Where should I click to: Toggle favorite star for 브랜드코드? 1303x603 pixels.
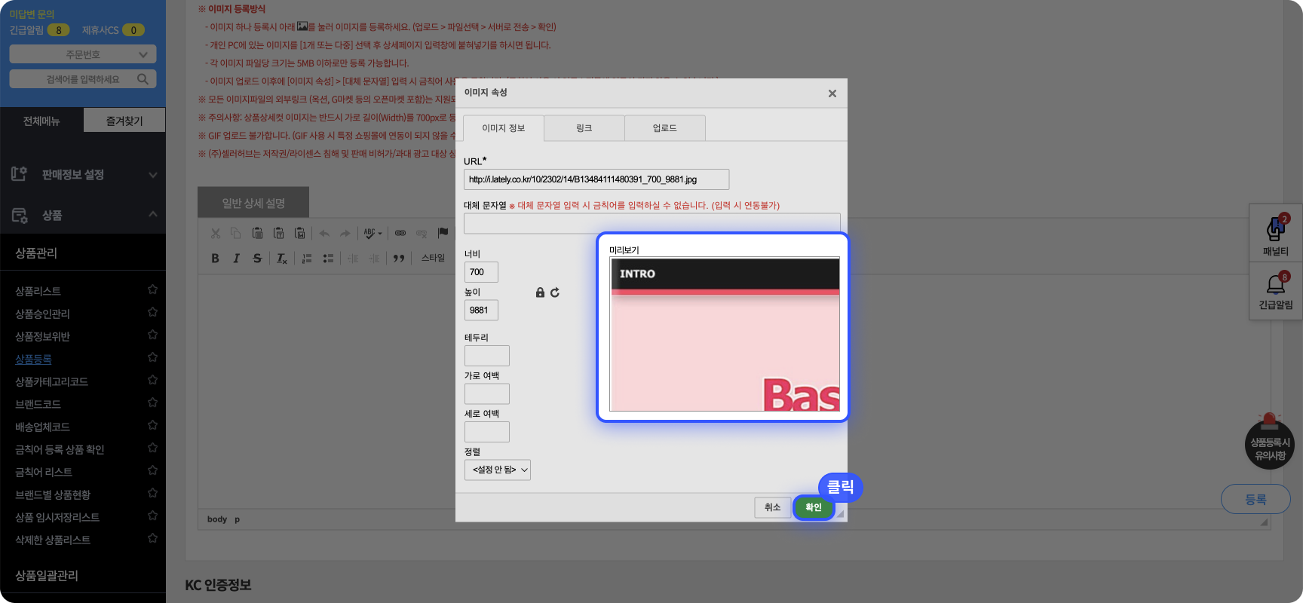pyautogui.click(x=152, y=403)
